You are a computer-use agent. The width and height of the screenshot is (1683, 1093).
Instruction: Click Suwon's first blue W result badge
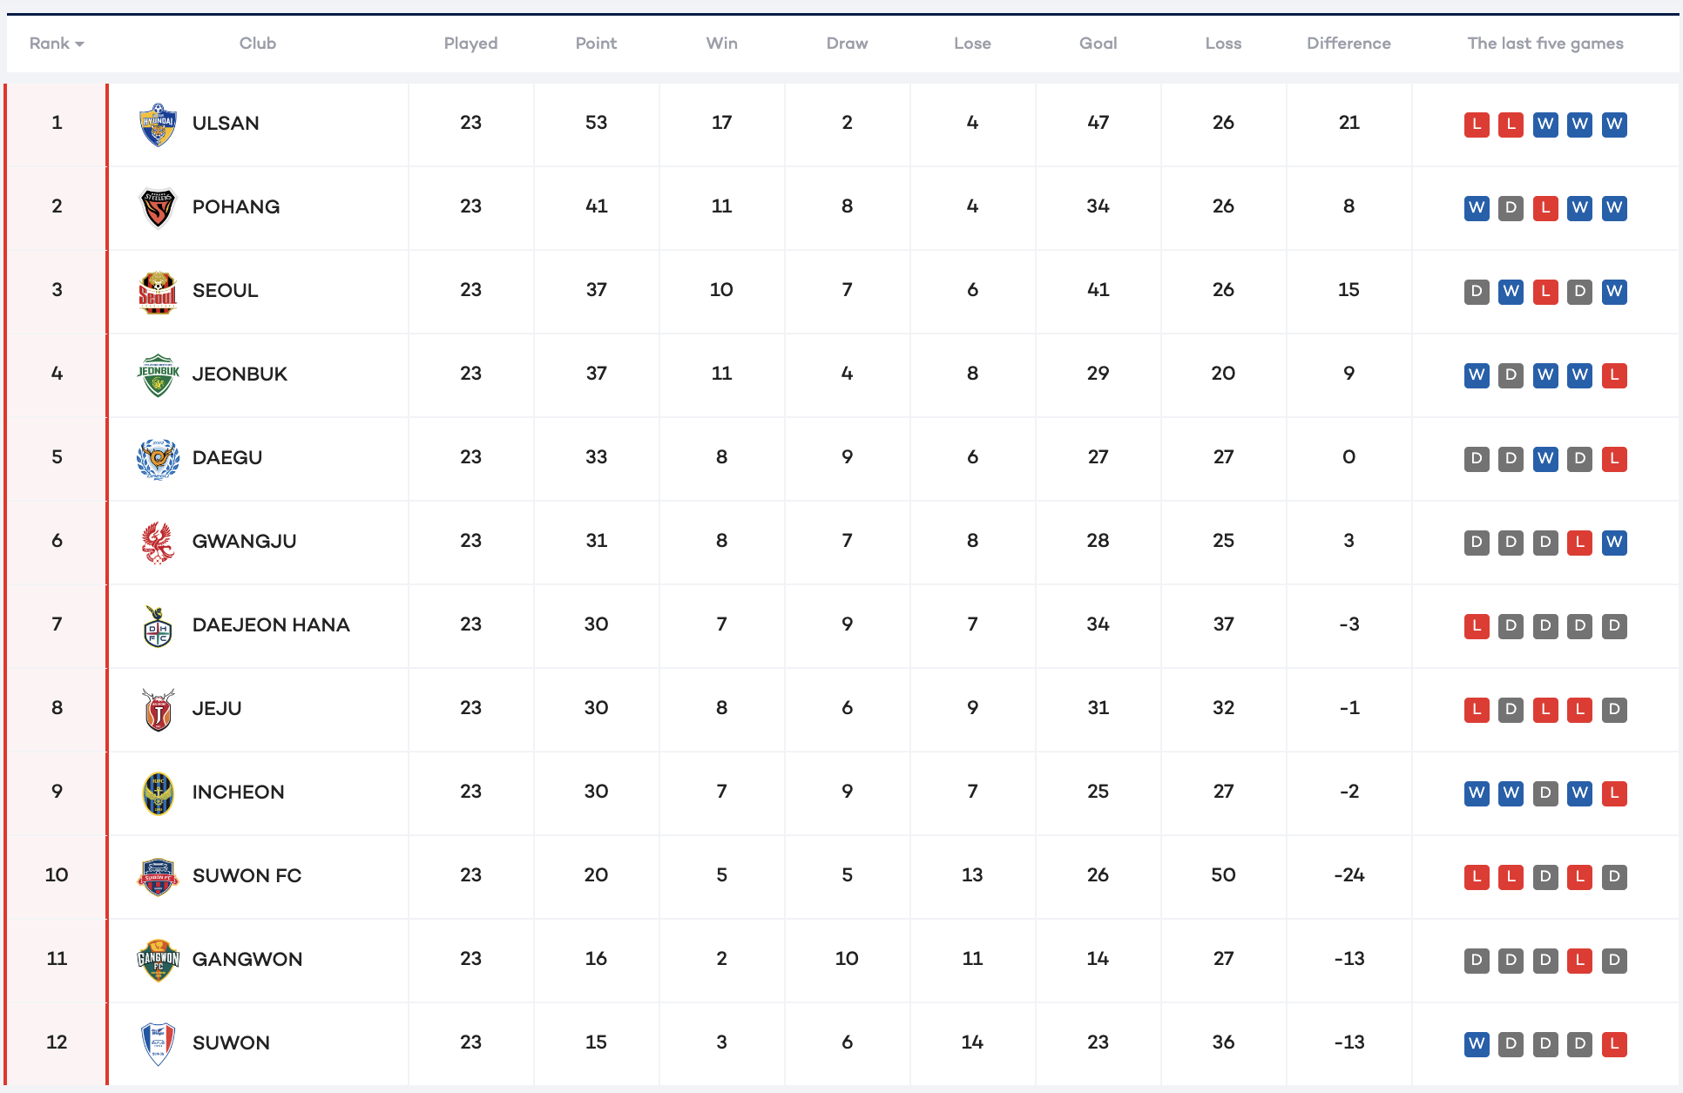(1477, 1043)
